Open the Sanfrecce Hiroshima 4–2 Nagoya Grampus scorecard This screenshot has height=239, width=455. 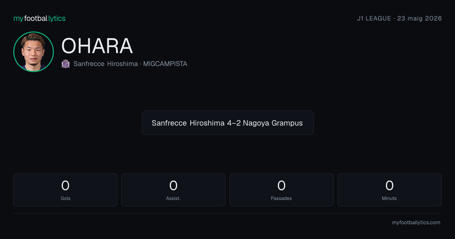pos(227,123)
